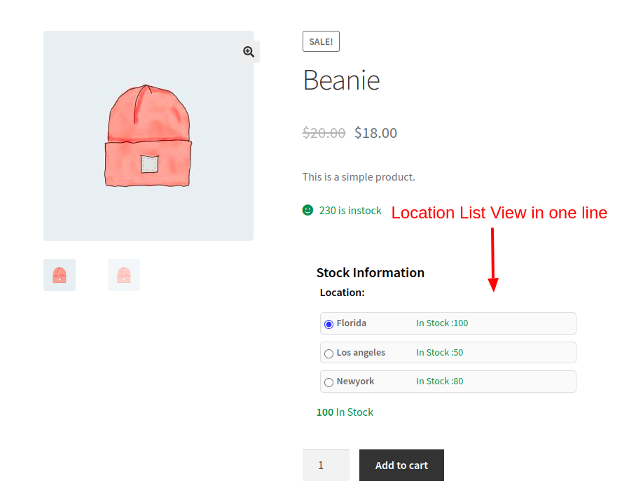The width and height of the screenshot is (622, 490).
Task: Click the main beanie product image
Action: [148, 135]
